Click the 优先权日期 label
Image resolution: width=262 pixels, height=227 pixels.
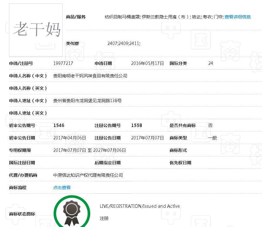click(180, 163)
